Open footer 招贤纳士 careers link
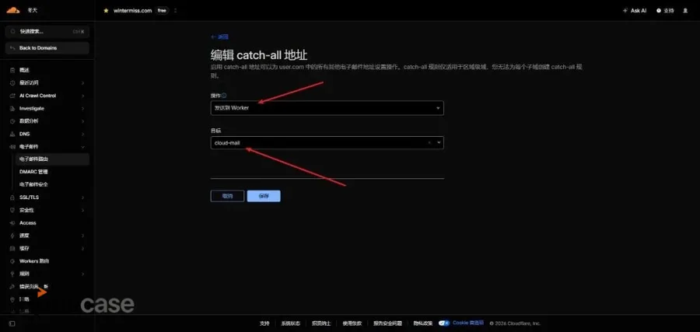Screen dimensions: 700x332 pos(321,323)
